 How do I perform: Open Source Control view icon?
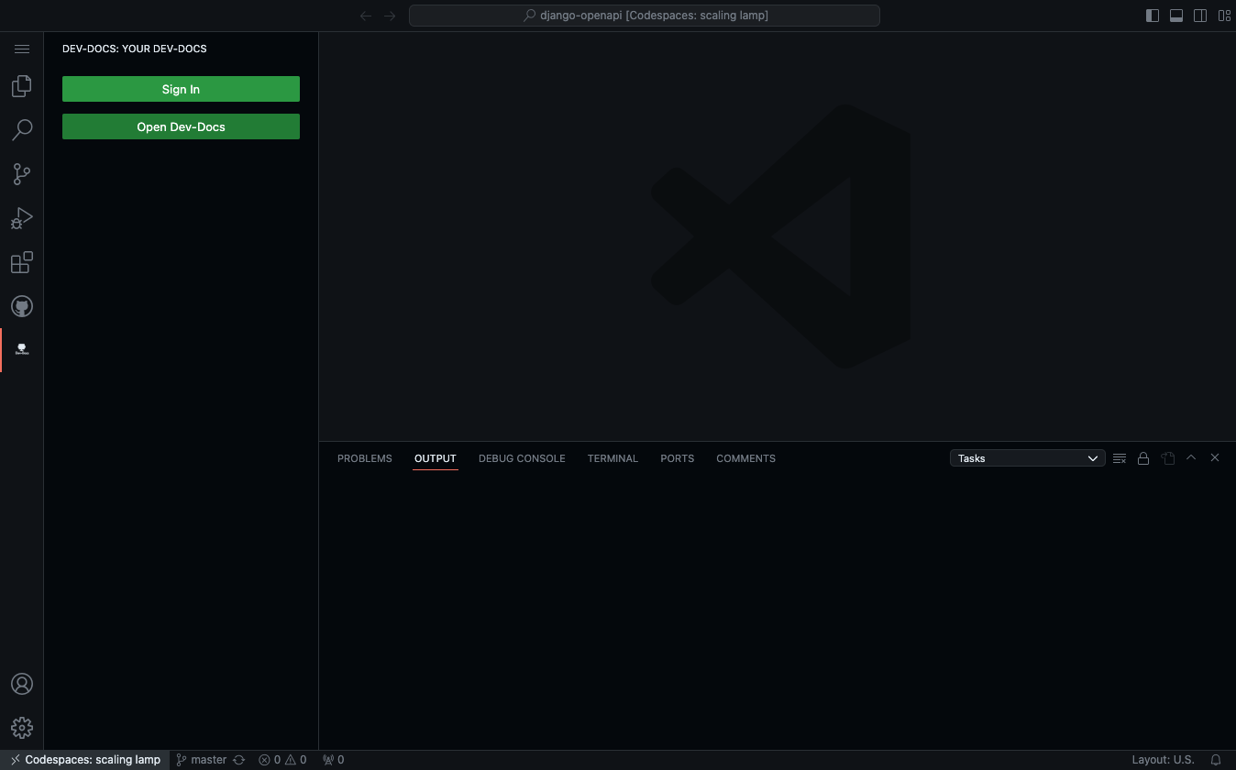click(x=22, y=174)
